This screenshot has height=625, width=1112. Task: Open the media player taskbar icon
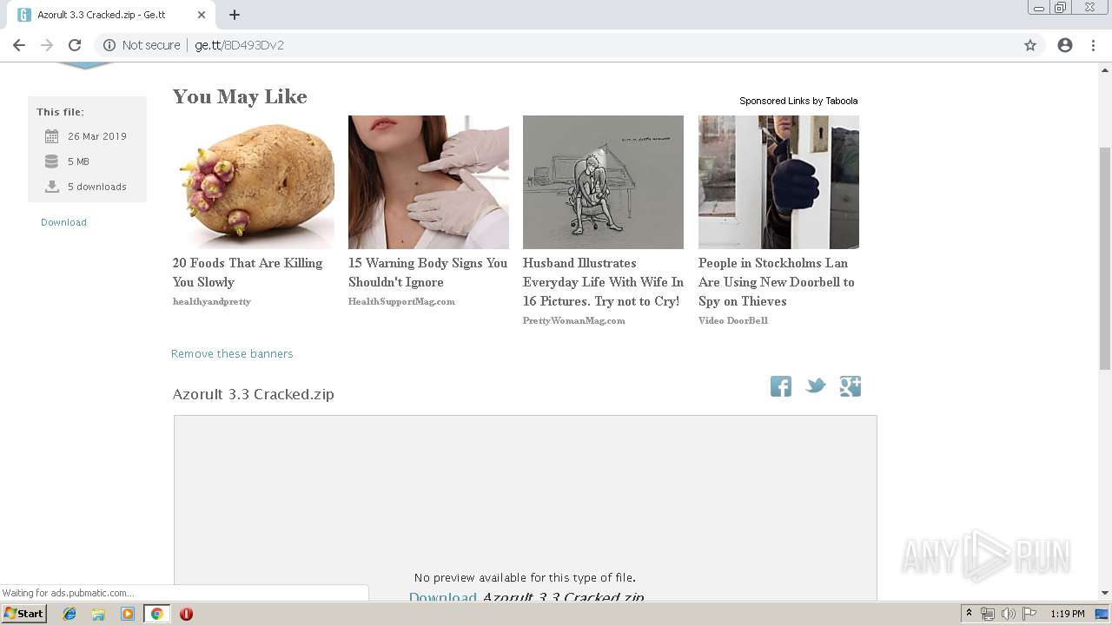(128, 614)
